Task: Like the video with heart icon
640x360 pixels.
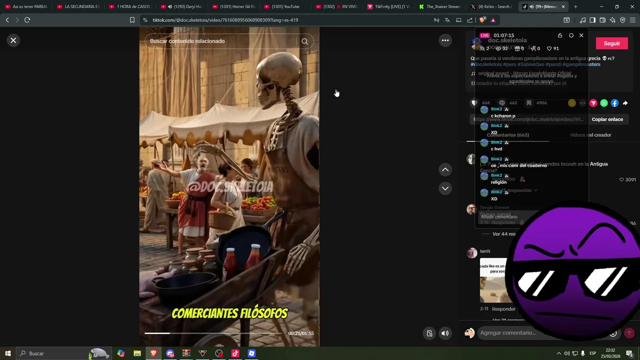Action: [474, 103]
